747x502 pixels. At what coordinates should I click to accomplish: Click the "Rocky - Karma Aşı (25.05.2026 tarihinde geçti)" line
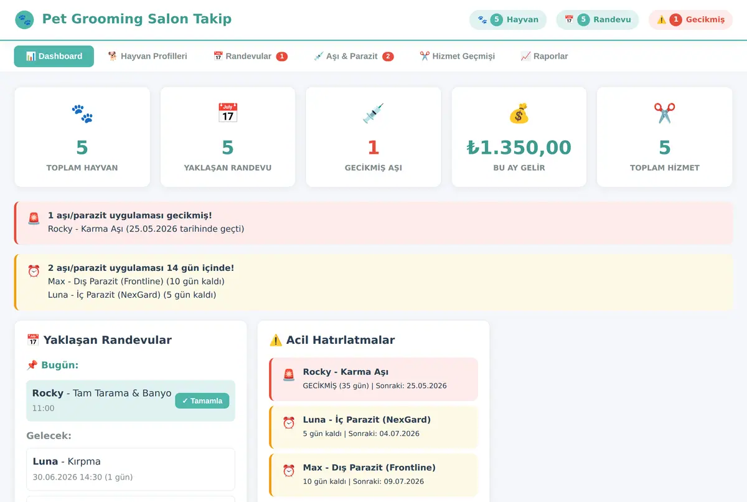146,229
